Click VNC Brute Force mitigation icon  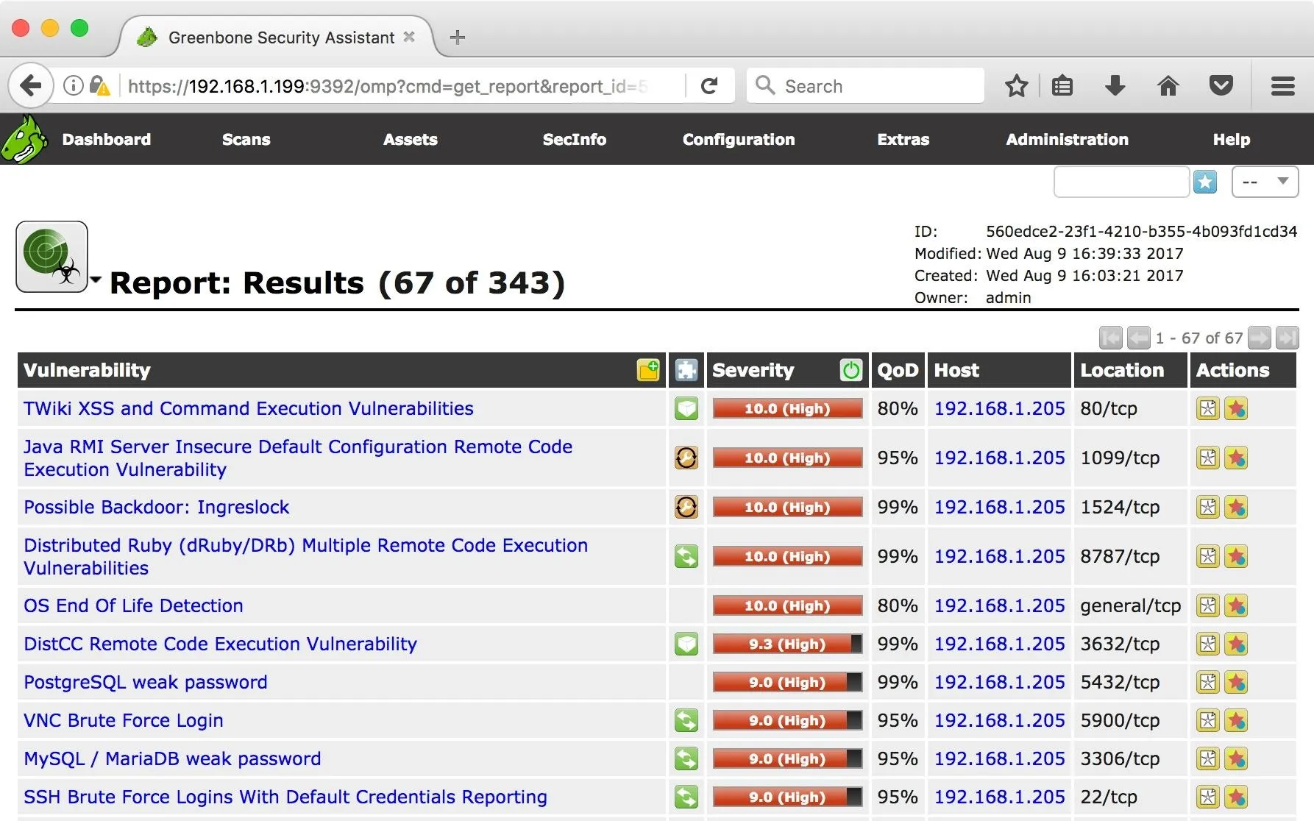pyautogui.click(x=686, y=720)
